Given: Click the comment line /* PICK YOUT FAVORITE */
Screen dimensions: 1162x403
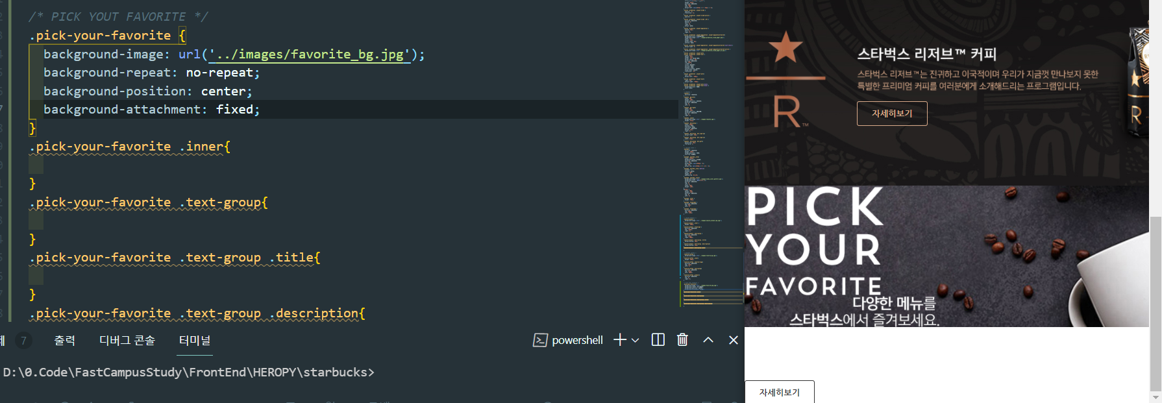Looking at the screenshot, I should 118,16.
